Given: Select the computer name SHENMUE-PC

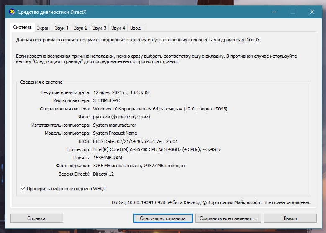Looking at the screenshot, I should click(106, 100).
